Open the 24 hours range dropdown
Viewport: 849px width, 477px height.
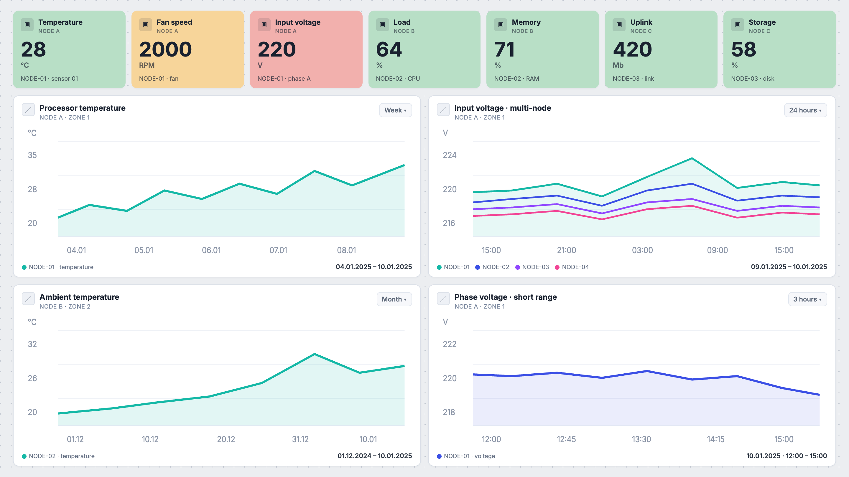(805, 110)
